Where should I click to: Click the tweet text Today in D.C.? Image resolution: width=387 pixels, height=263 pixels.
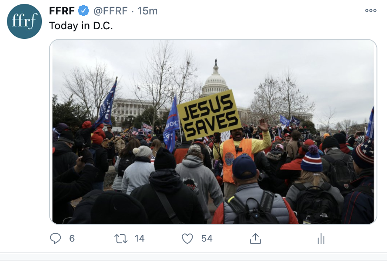click(x=81, y=26)
